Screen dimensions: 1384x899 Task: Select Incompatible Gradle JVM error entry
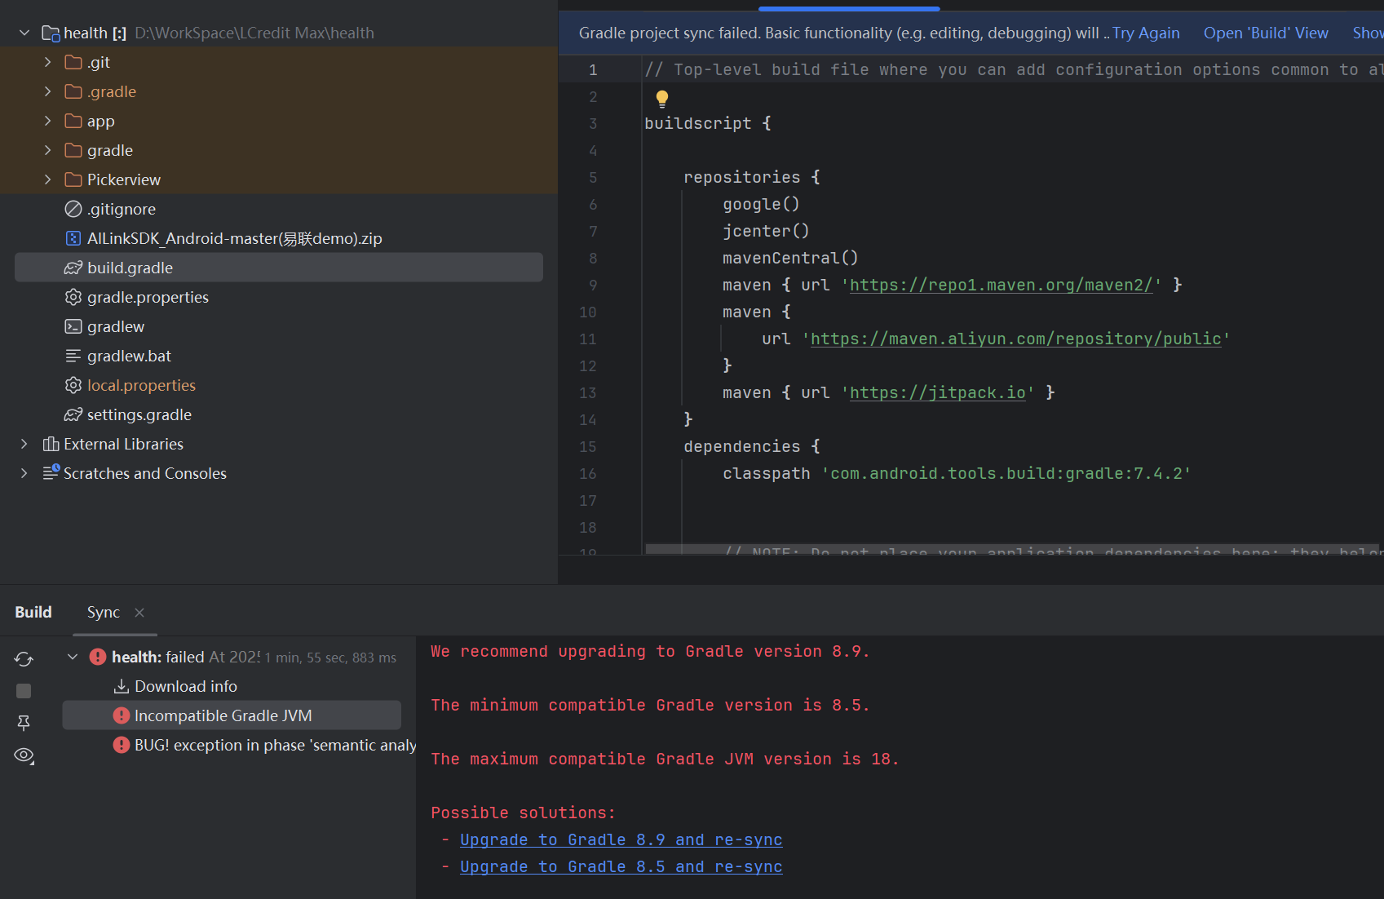pyautogui.click(x=232, y=715)
